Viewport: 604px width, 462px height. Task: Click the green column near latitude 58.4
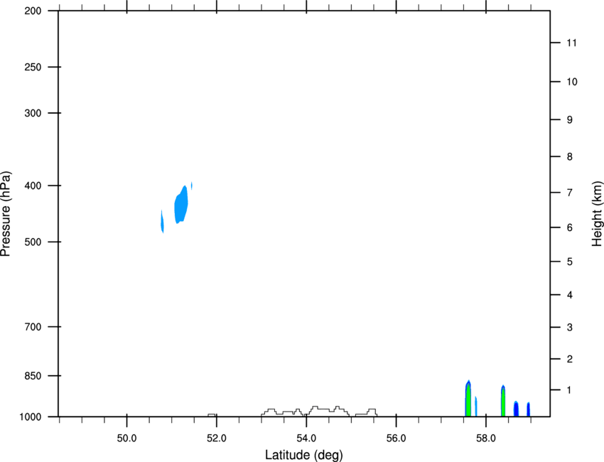[503, 402]
